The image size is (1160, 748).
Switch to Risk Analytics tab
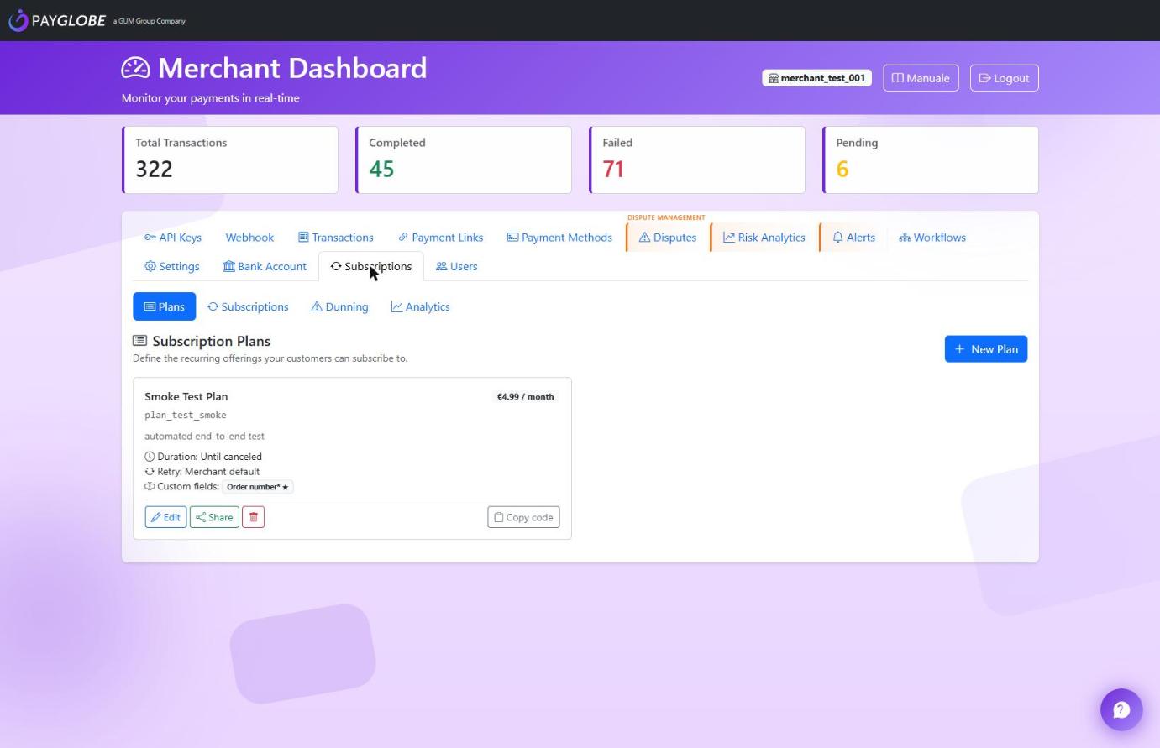click(764, 238)
